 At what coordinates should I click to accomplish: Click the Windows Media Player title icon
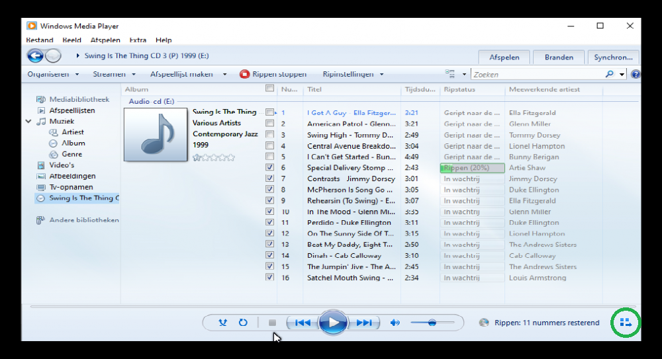pyautogui.click(x=31, y=26)
